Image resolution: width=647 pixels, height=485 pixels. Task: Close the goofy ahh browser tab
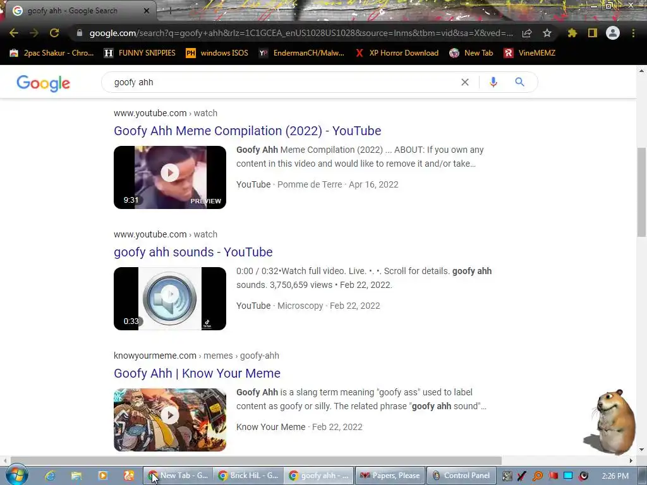147,11
